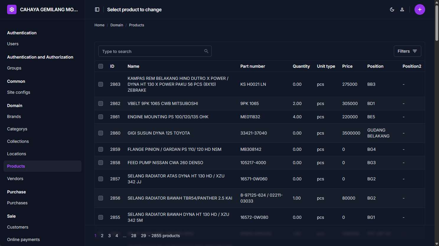The image size is (439, 246).
Task: Click the purple gear logo icon
Action: 12,9
